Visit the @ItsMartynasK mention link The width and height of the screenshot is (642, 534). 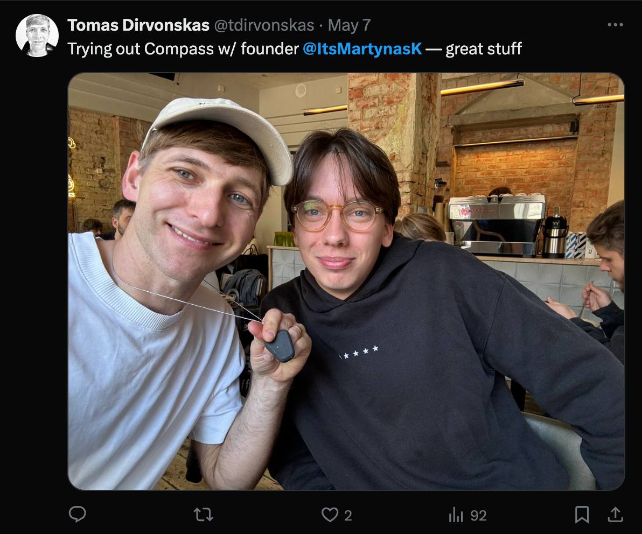(364, 49)
